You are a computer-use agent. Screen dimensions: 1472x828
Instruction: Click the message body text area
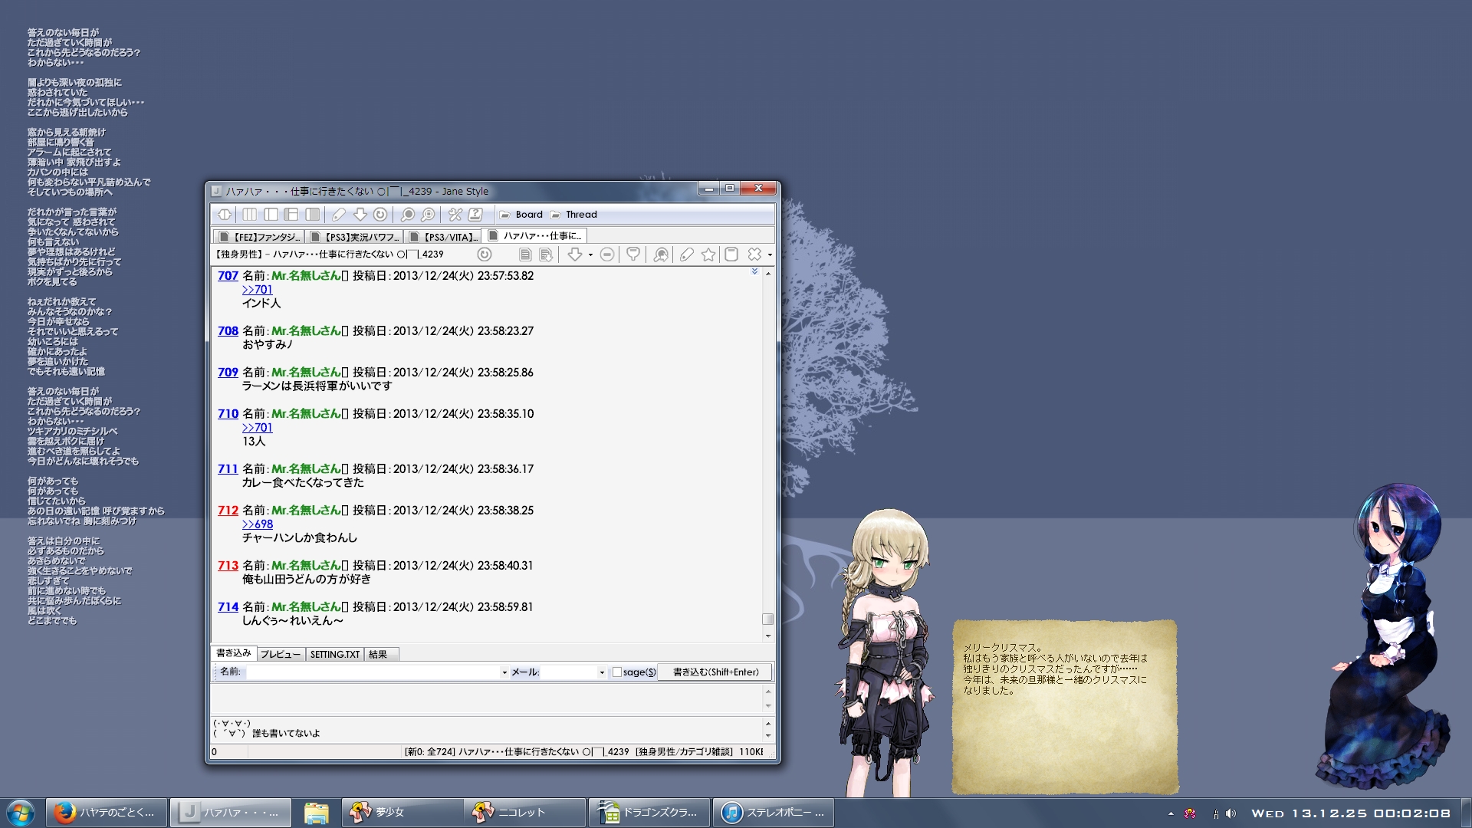[x=487, y=699]
